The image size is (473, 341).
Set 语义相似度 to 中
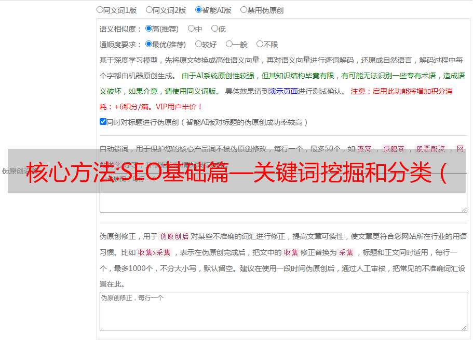point(191,29)
